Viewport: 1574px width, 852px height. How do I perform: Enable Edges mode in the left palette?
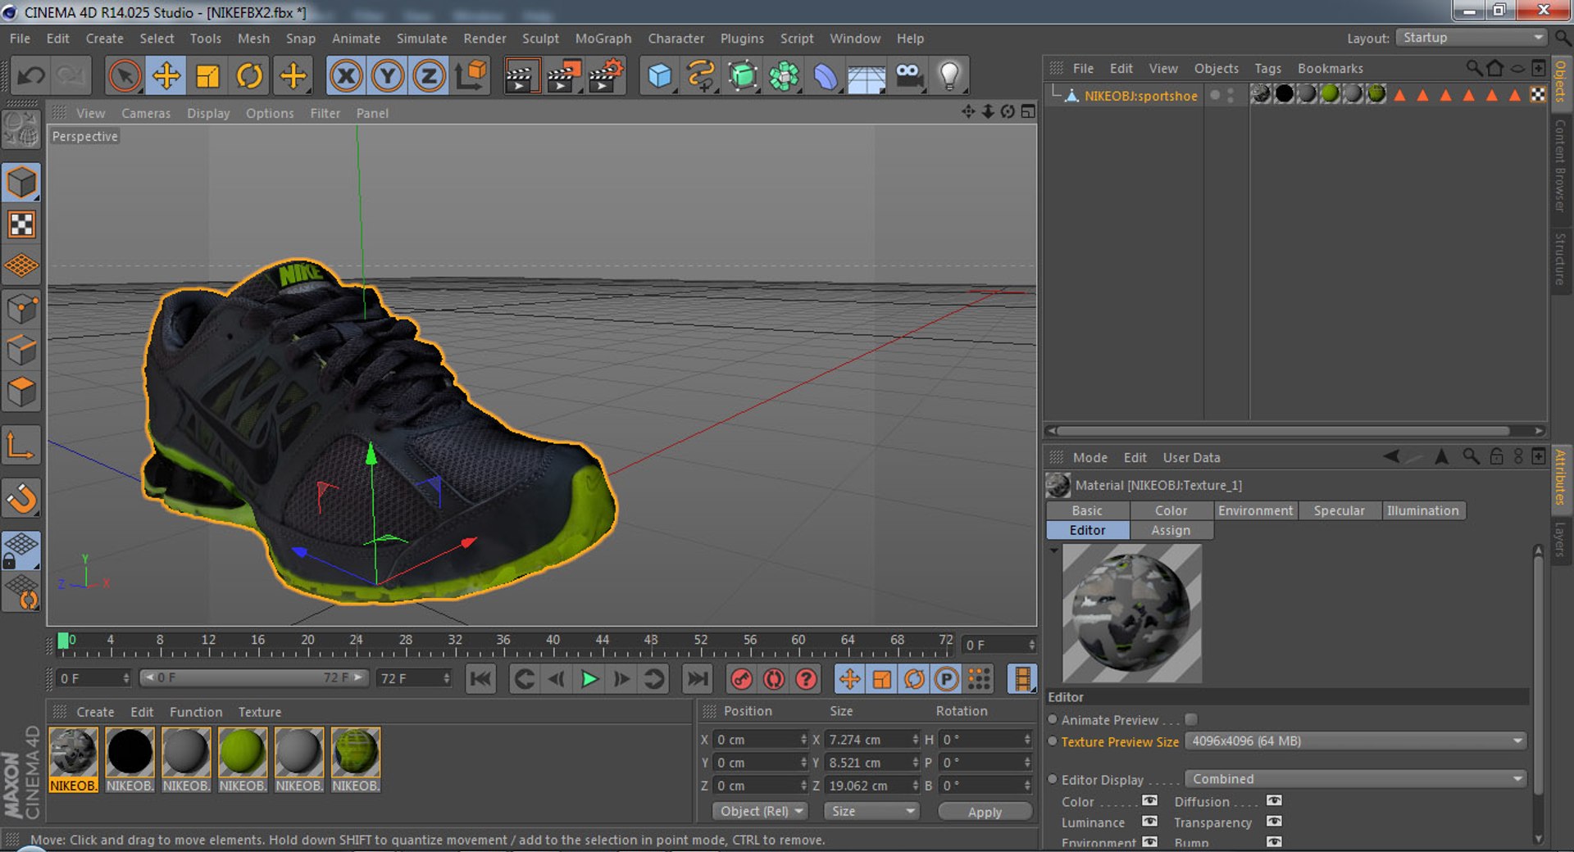[21, 351]
